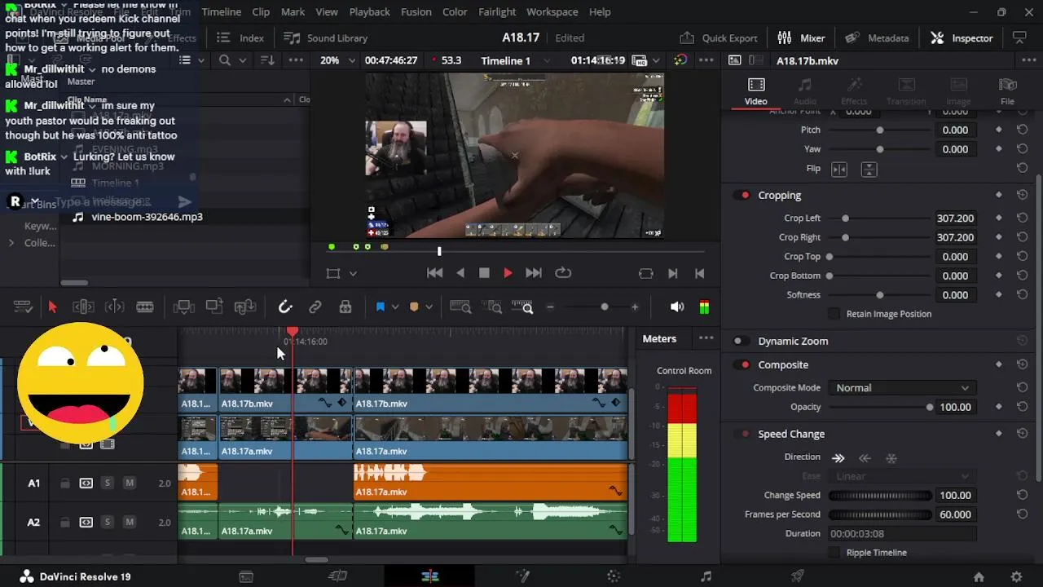Open Project Settings gear icon
Image resolution: width=1043 pixels, height=587 pixels.
tap(1016, 576)
